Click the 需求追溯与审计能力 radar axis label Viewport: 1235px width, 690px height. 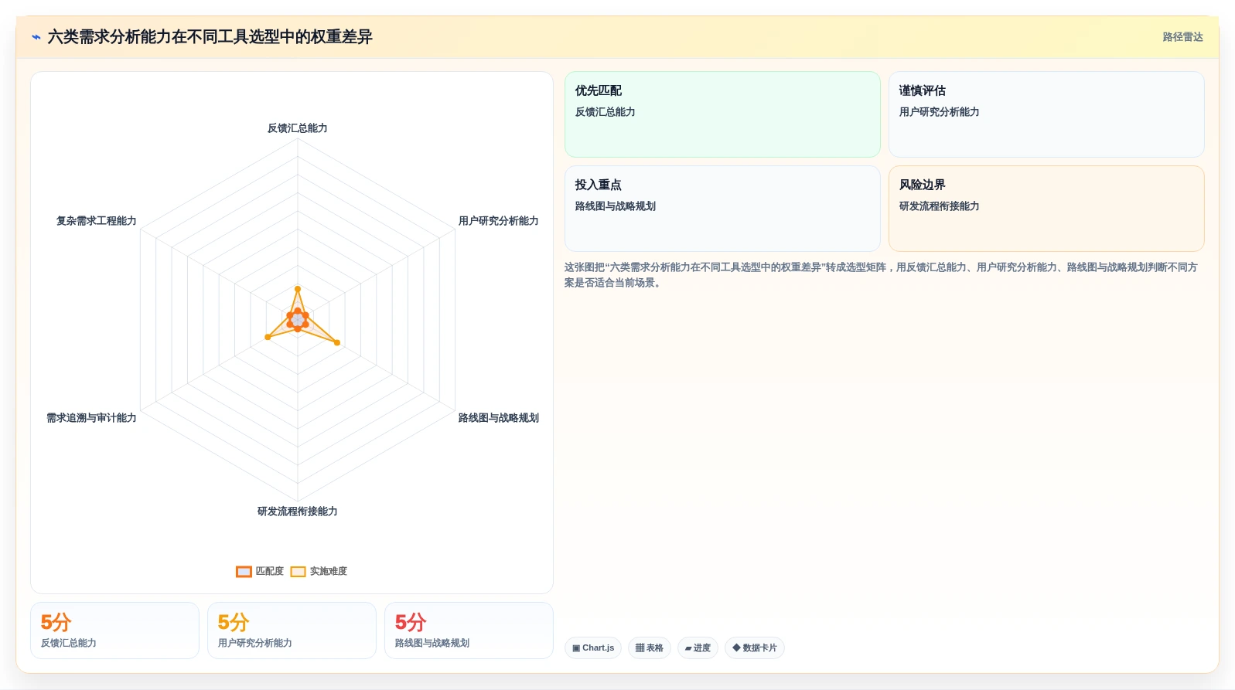pyautogui.click(x=91, y=418)
